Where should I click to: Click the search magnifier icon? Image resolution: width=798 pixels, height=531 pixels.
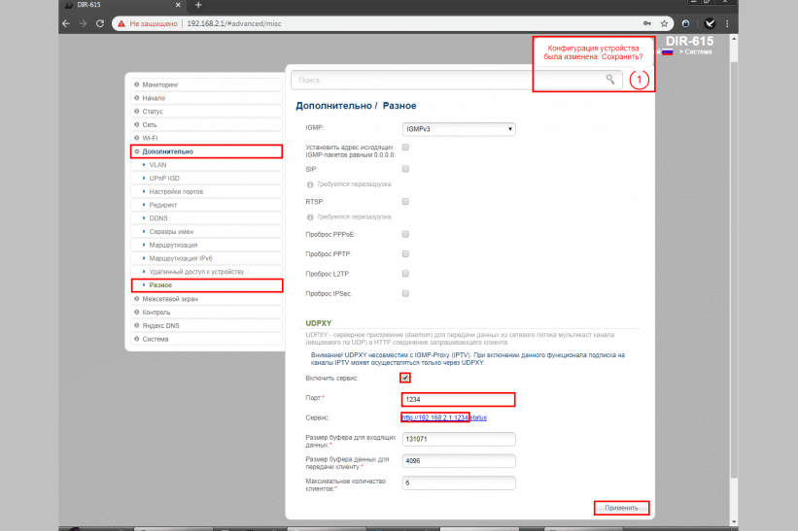click(610, 80)
